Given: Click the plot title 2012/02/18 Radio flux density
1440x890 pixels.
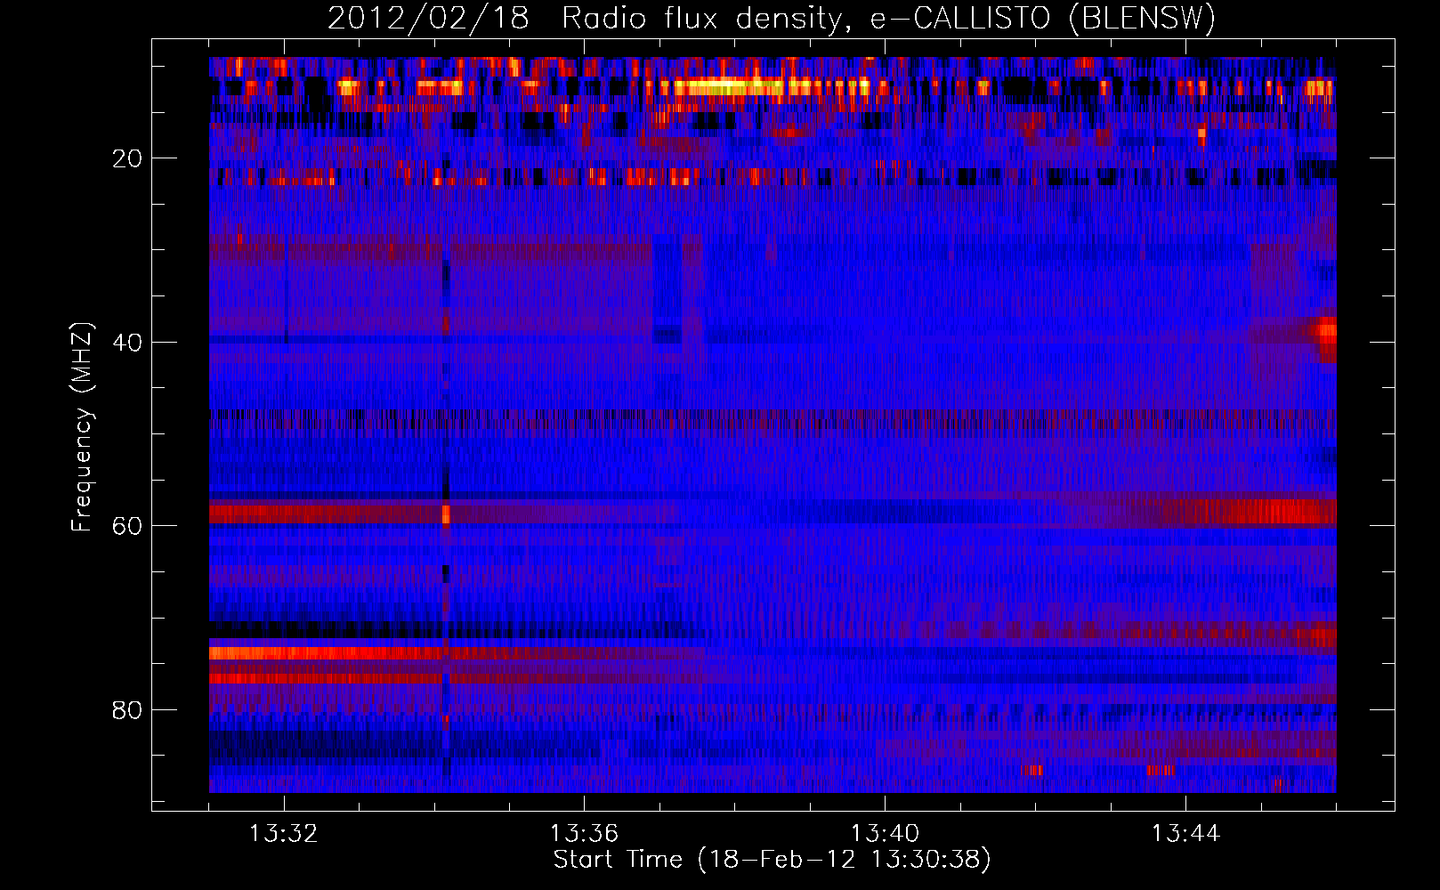Looking at the screenshot, I should click(772, 19).
